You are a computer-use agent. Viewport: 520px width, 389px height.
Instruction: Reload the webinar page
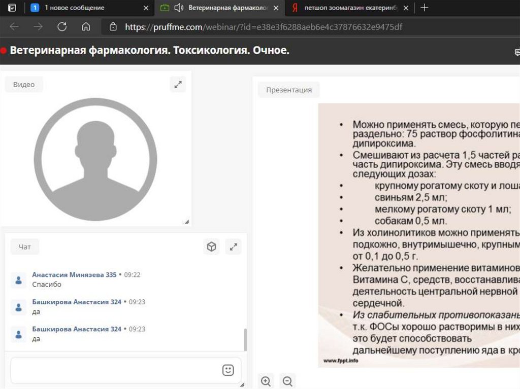(x=62, y=27)
